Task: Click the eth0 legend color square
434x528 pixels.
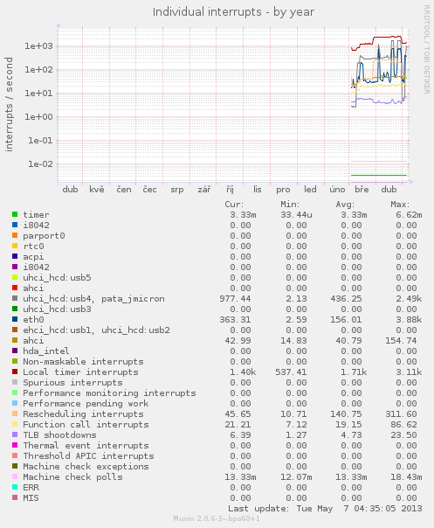Action: (x=15, y=319)
